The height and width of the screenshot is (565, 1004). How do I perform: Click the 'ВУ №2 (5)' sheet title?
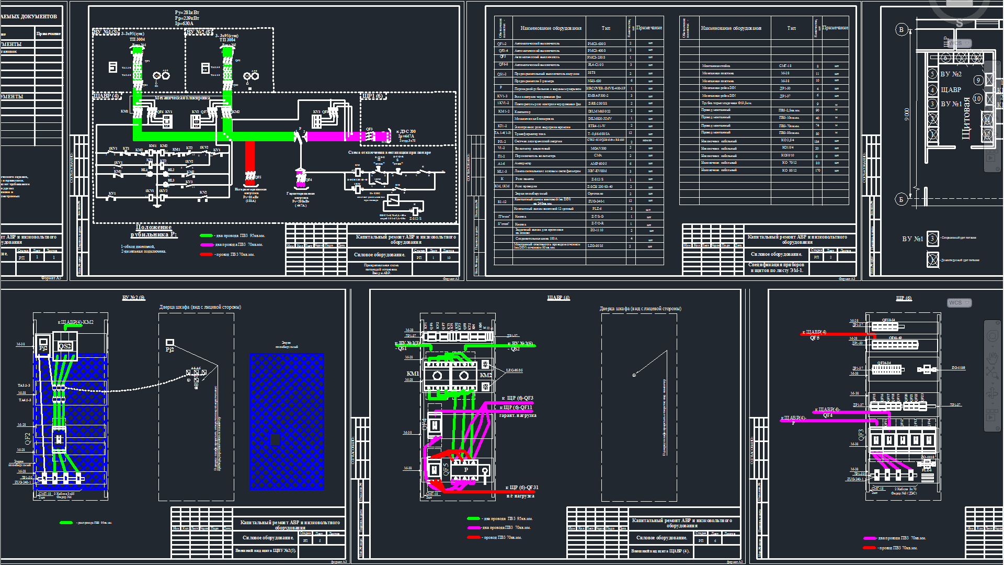[x=134, y=298]
